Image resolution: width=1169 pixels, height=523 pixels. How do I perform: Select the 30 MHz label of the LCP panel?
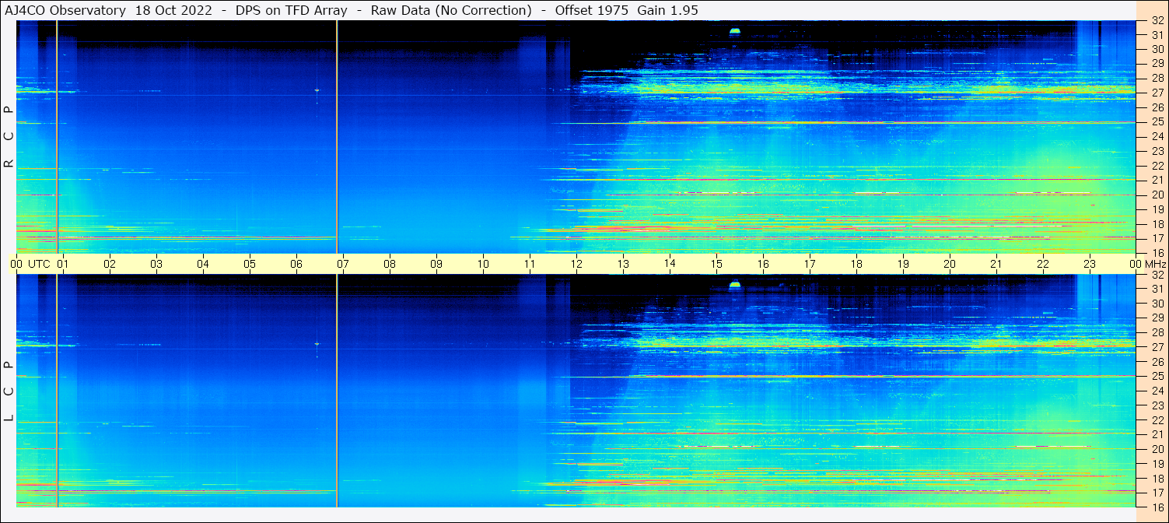tap(1157, 304)
